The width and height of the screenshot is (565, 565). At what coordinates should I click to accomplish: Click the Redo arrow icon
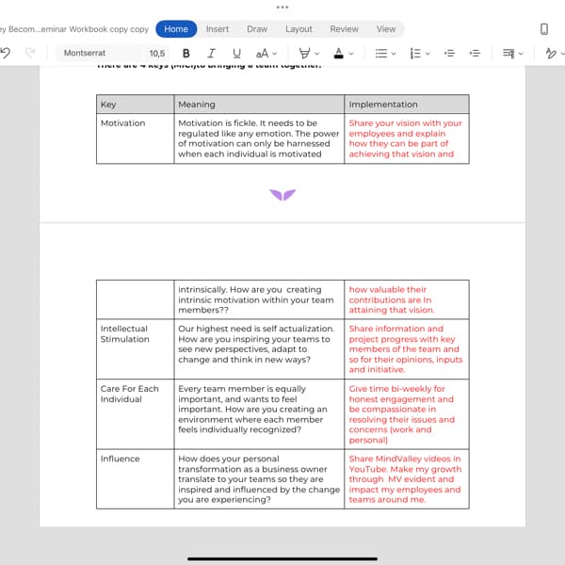pyautogui.click(x=30, y=54)
